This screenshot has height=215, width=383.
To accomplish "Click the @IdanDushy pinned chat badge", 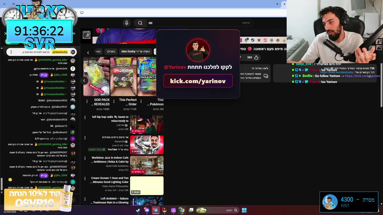I will (60, 52).
